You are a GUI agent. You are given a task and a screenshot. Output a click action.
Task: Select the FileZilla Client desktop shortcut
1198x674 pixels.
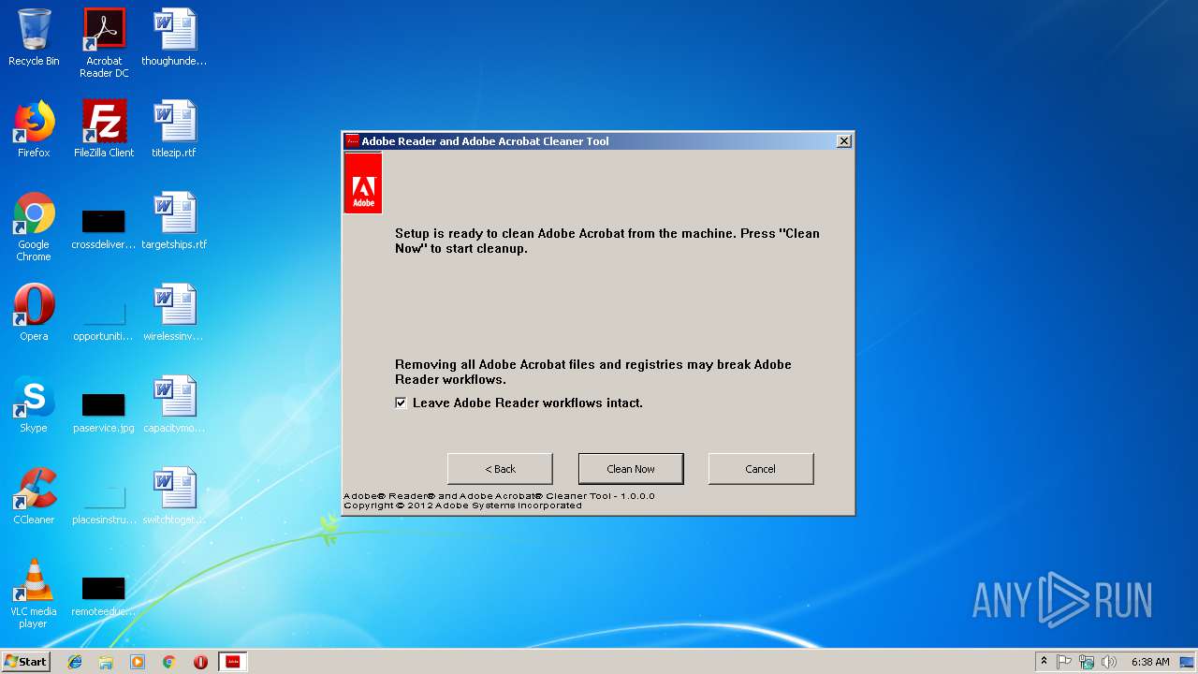click(x=104, y=130)
